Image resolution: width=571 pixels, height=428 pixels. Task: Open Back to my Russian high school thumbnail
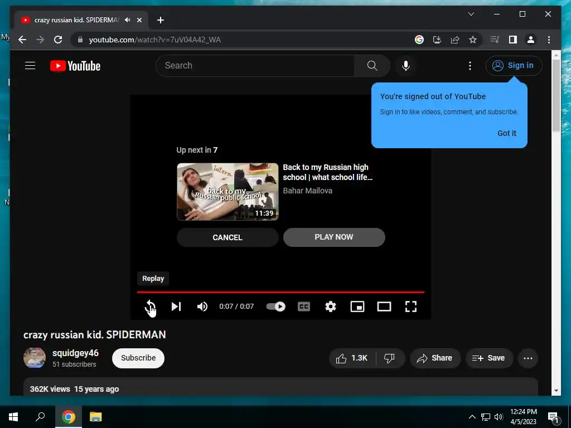228,192
